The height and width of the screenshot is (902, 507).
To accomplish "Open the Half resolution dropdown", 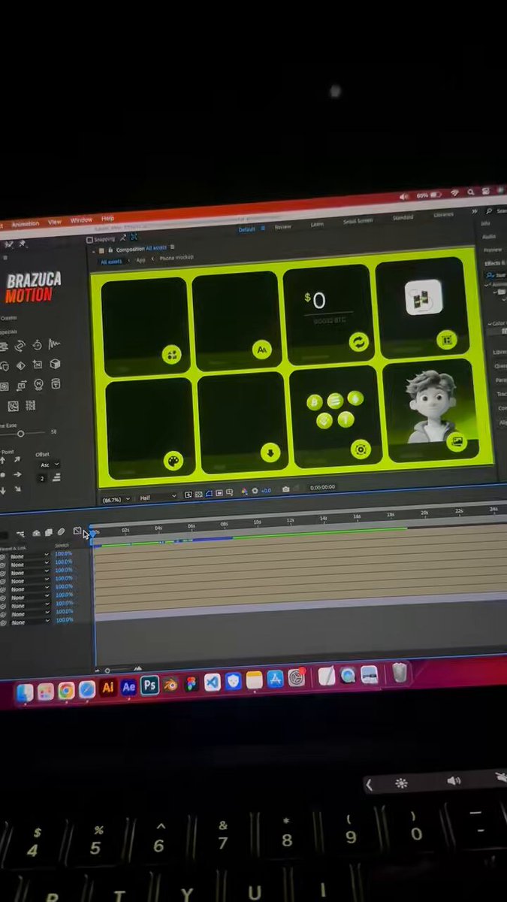I will [158, 497].
